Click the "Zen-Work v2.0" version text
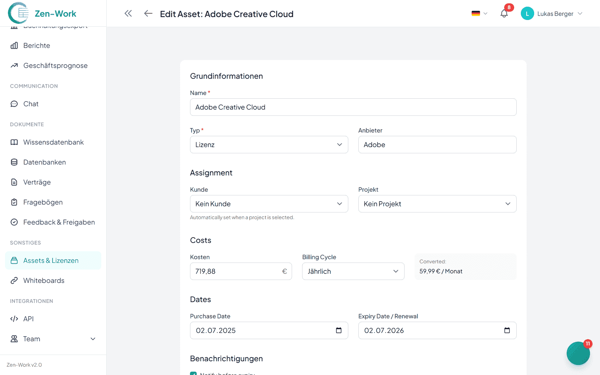This screenshot has width=600, height=375. [24, 365]
